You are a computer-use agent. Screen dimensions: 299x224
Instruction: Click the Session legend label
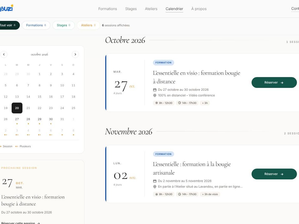(8, 146)
